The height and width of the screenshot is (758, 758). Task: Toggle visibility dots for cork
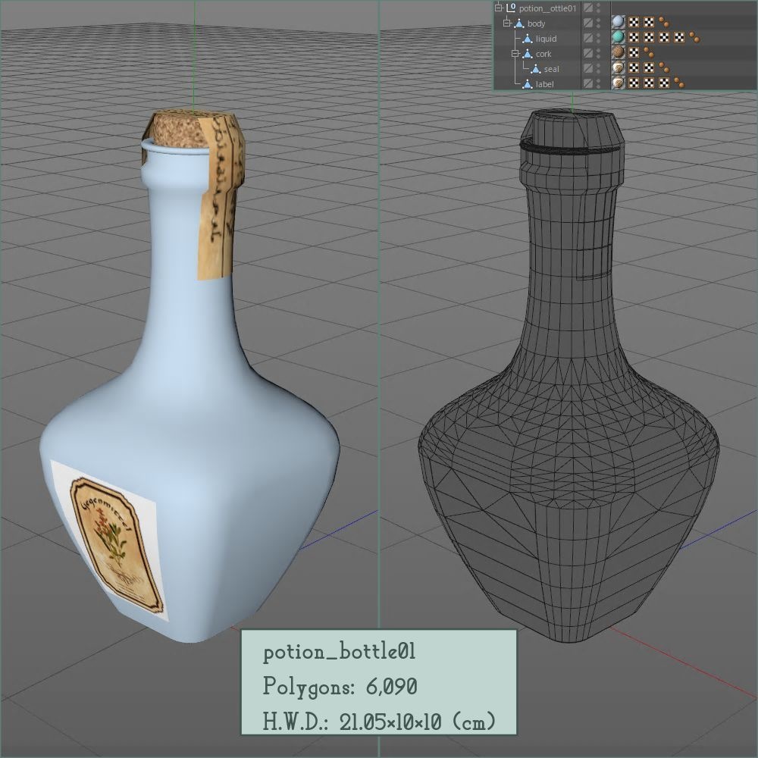click(599, 53)
